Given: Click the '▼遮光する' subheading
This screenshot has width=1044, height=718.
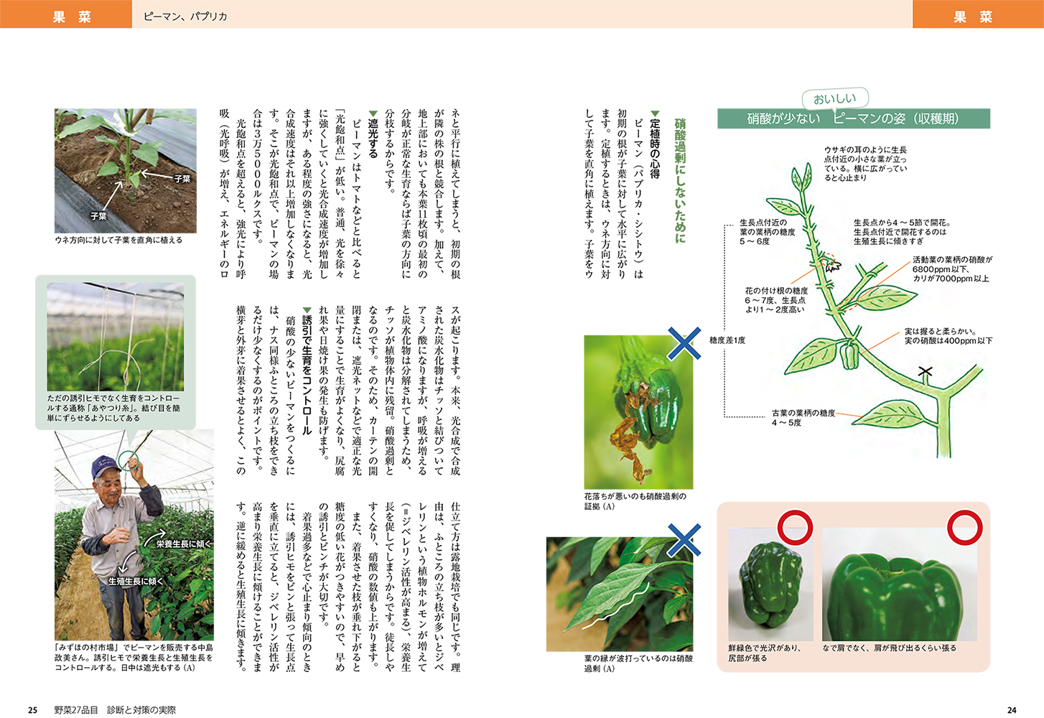Looking at the screenshot, I should coord(373,134).
